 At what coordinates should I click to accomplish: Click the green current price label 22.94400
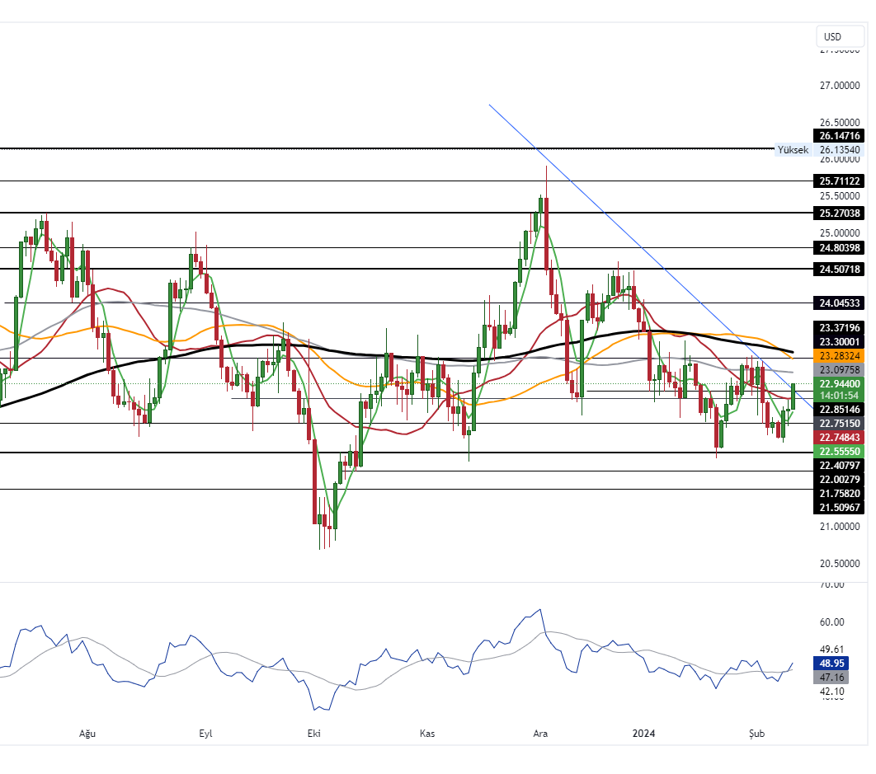coord(837,384)
